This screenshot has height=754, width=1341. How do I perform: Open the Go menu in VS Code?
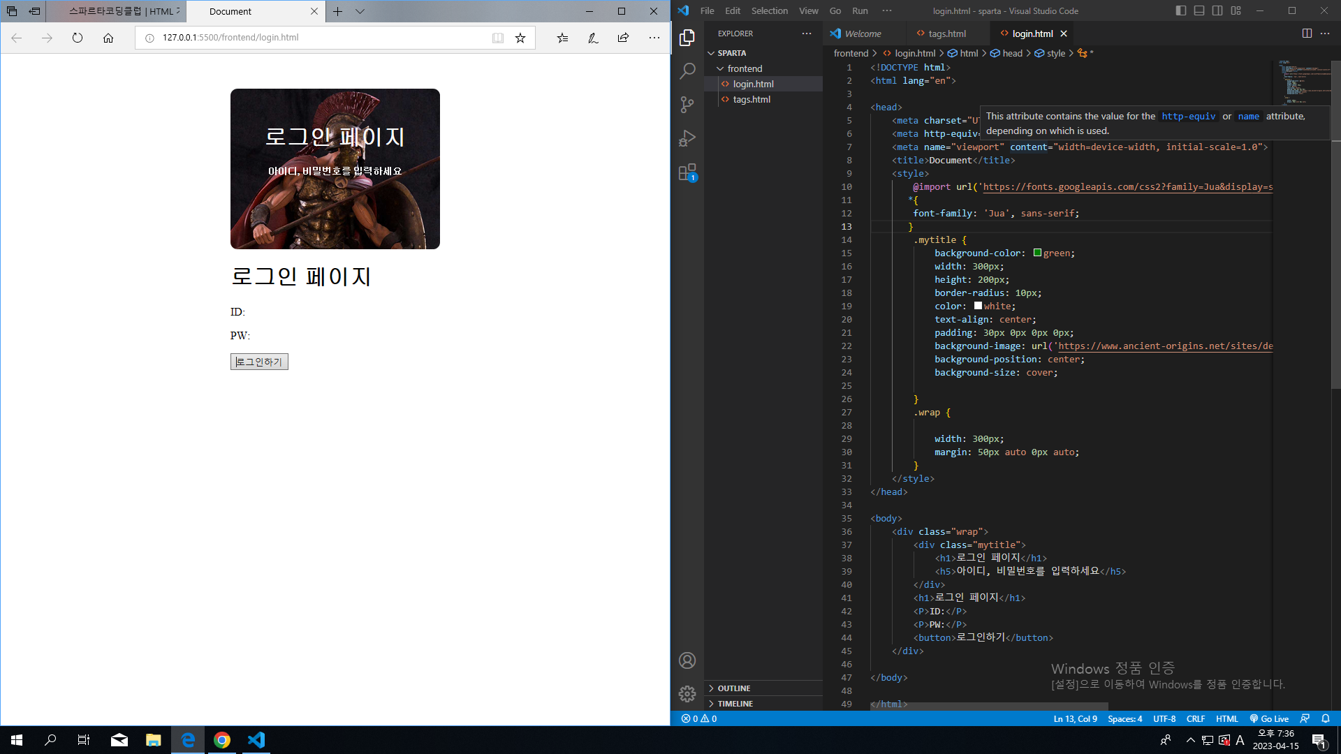[x=835, y=10]
